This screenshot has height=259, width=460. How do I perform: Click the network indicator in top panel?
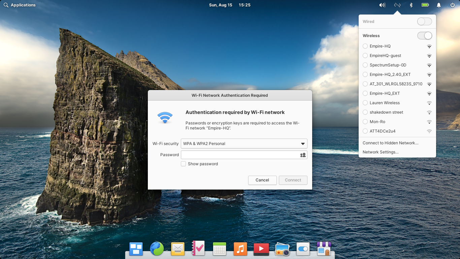pos(397,5)
